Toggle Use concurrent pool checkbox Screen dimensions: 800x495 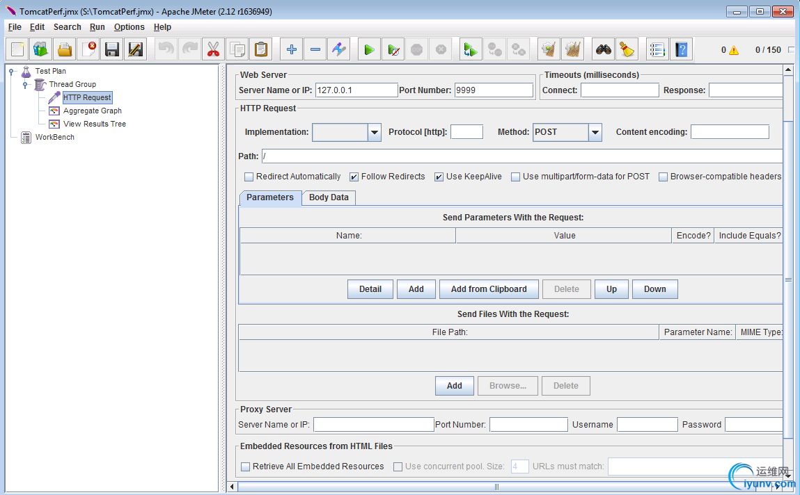tap(398, 466)
